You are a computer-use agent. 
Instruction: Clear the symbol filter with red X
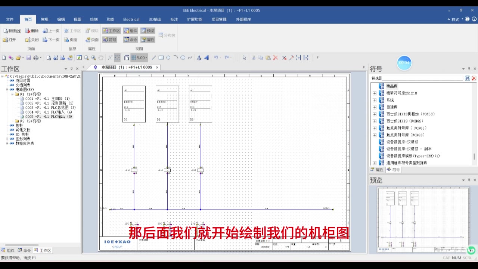click(474, 78)
